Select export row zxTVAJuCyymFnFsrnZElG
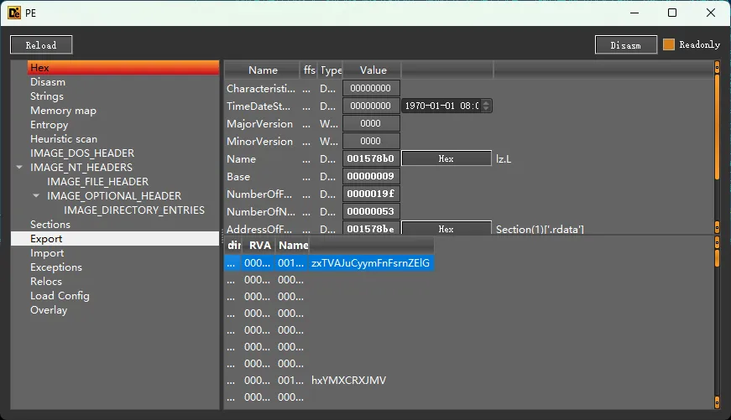 [329, 263]
